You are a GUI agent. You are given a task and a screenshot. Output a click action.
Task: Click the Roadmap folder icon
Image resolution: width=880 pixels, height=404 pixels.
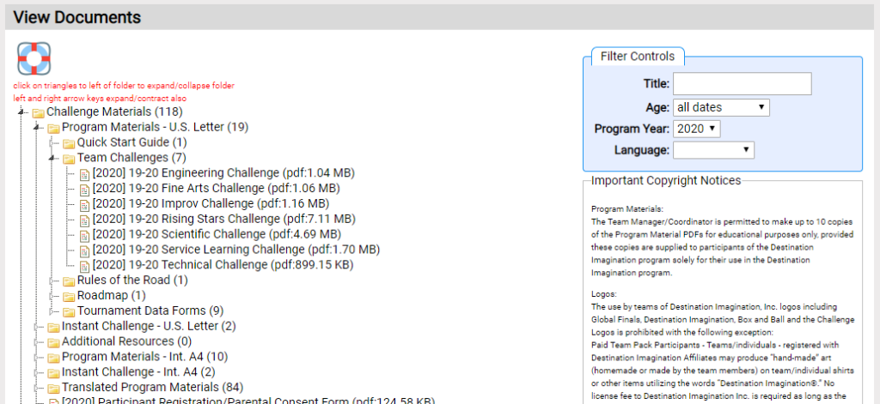(x=69, y=296)
